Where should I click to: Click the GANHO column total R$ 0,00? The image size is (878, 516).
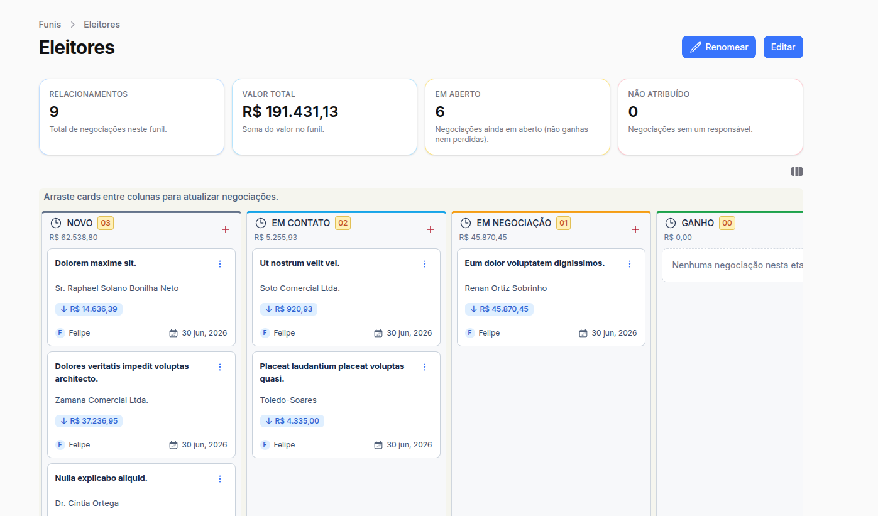(x=678, y=238)
